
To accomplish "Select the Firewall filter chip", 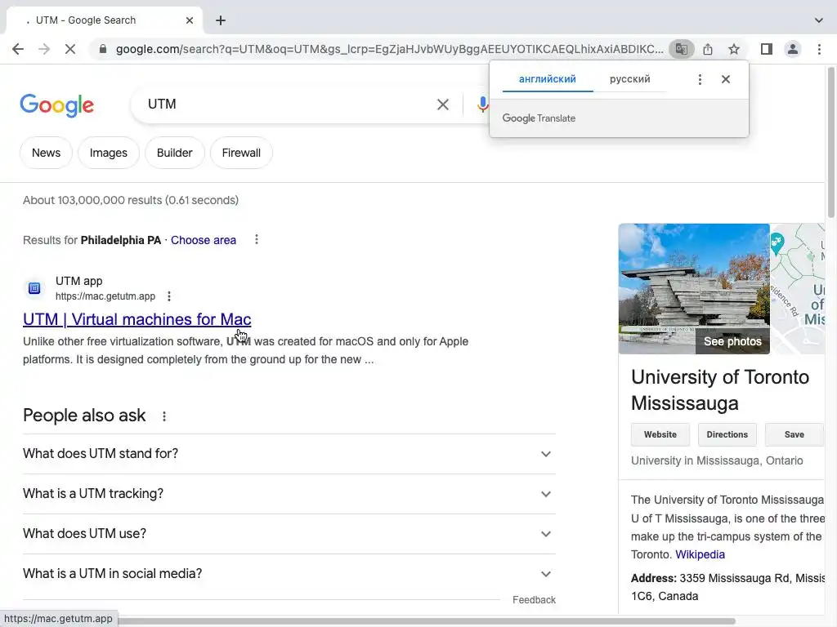I will [x=241, y=153].
